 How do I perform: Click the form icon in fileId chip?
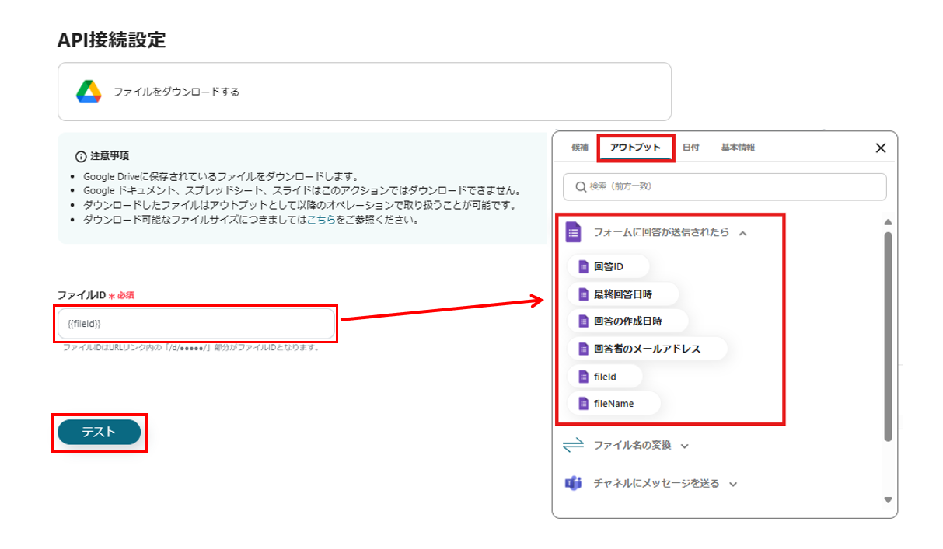[583, 377]
